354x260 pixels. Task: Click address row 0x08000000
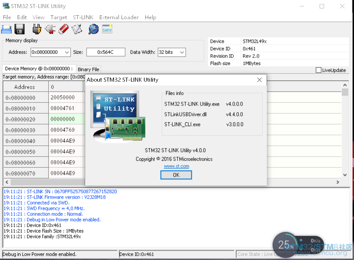tap(26, 98)
